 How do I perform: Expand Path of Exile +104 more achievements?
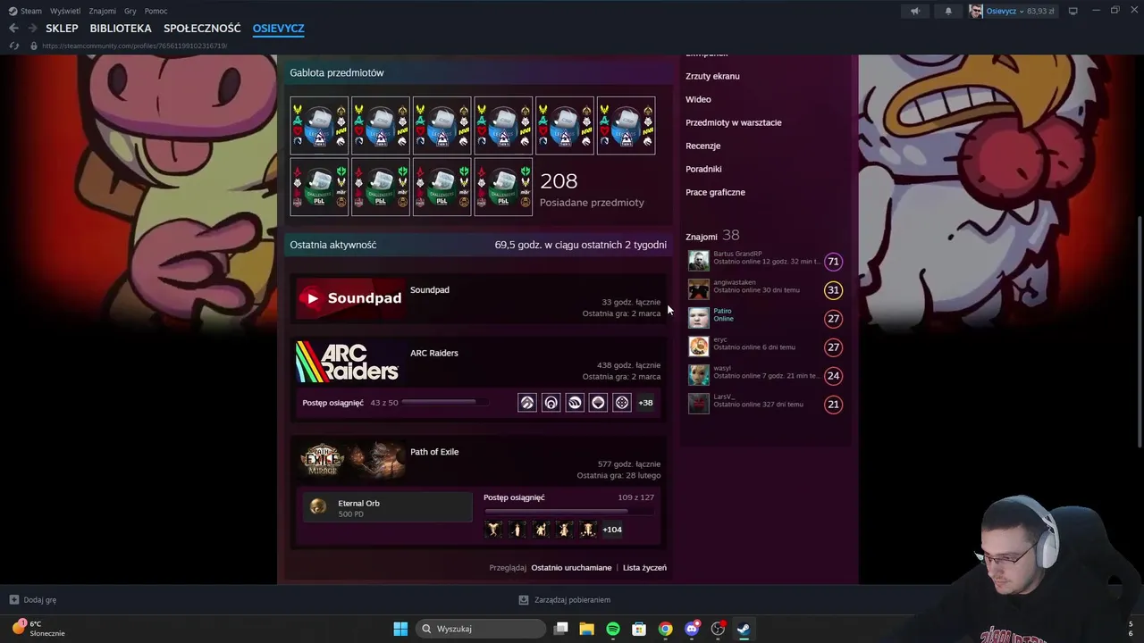click(x=612, y=530)
